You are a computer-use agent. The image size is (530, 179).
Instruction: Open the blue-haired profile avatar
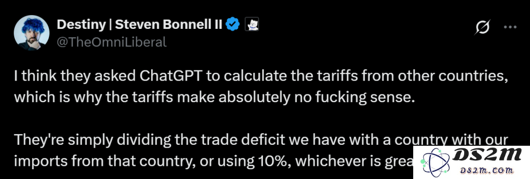click(x=31, y=33)
